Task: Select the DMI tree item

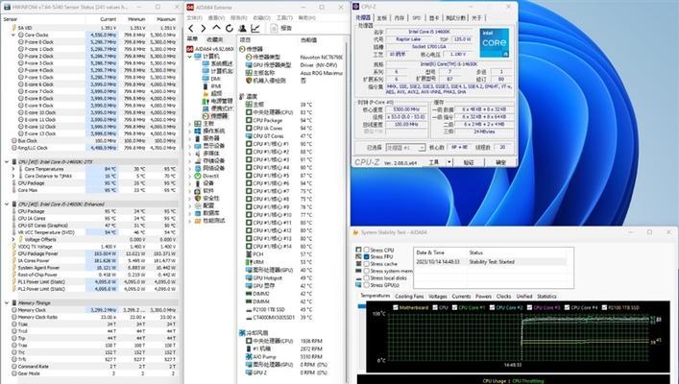Action: point(215,79)
